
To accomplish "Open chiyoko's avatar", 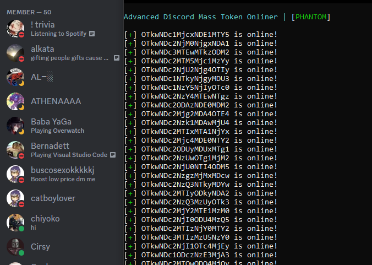I will (x=15, y=223).
